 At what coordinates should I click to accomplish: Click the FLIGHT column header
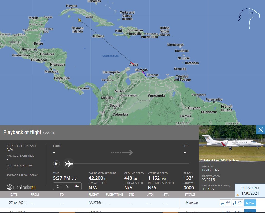click(94, 194)
